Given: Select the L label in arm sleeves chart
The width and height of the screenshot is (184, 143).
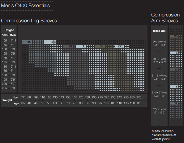Looking at the screenshot, I should click(174, 87).
